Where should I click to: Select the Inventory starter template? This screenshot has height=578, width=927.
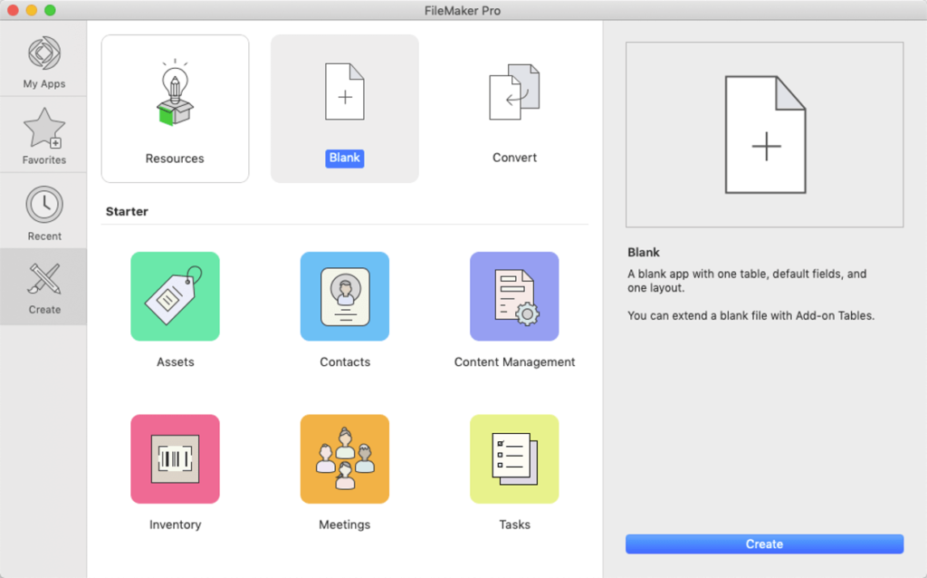[175, 458]
